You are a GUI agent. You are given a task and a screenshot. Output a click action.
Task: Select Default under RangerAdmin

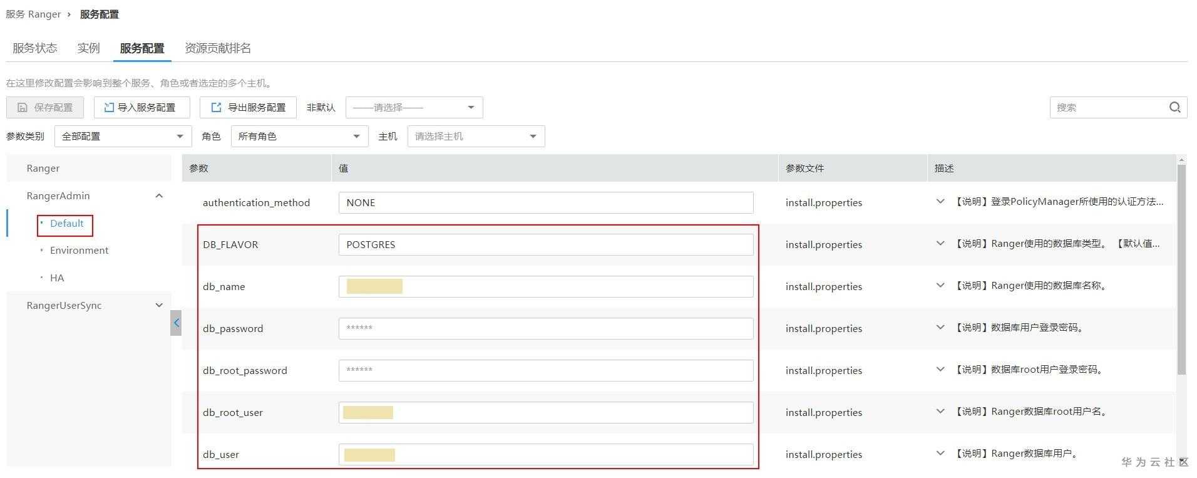tap(66, 223)
